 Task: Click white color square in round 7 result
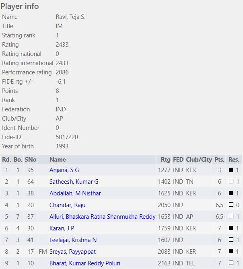231,240
